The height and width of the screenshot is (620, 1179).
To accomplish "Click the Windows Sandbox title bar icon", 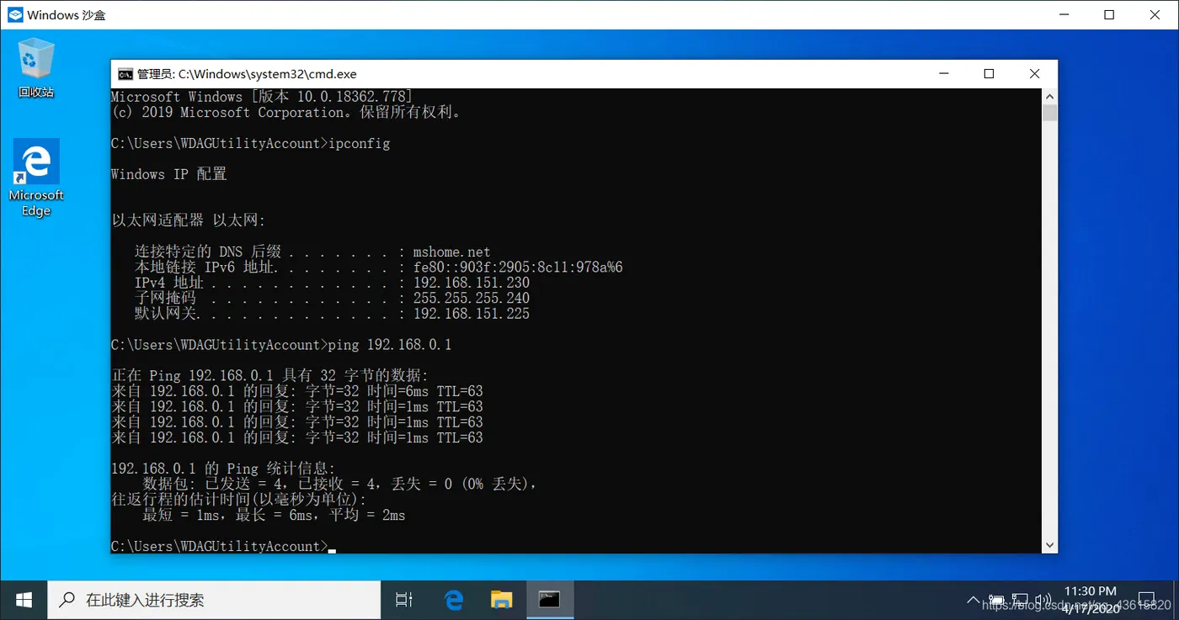I will [14, 15].
